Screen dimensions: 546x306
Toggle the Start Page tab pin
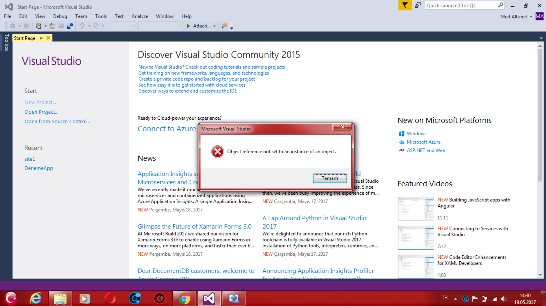click(41, 38)
